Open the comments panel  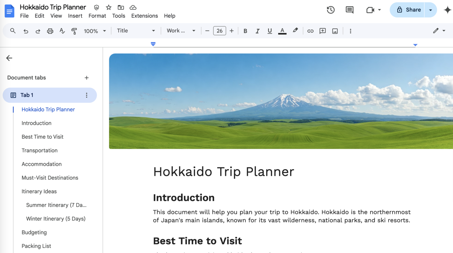coord(349,10)
